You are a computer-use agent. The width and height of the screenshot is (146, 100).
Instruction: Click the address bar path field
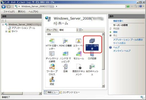70,6
